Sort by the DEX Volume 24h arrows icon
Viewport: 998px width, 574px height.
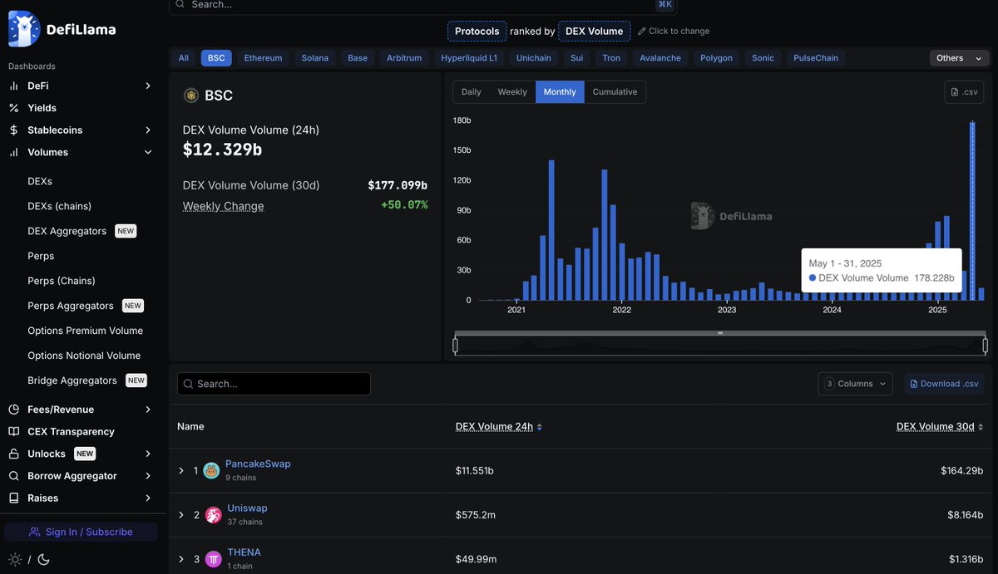pos(539,427)
